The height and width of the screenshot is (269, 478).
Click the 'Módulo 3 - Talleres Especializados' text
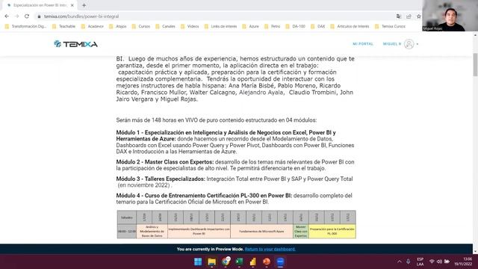[161, 179]
